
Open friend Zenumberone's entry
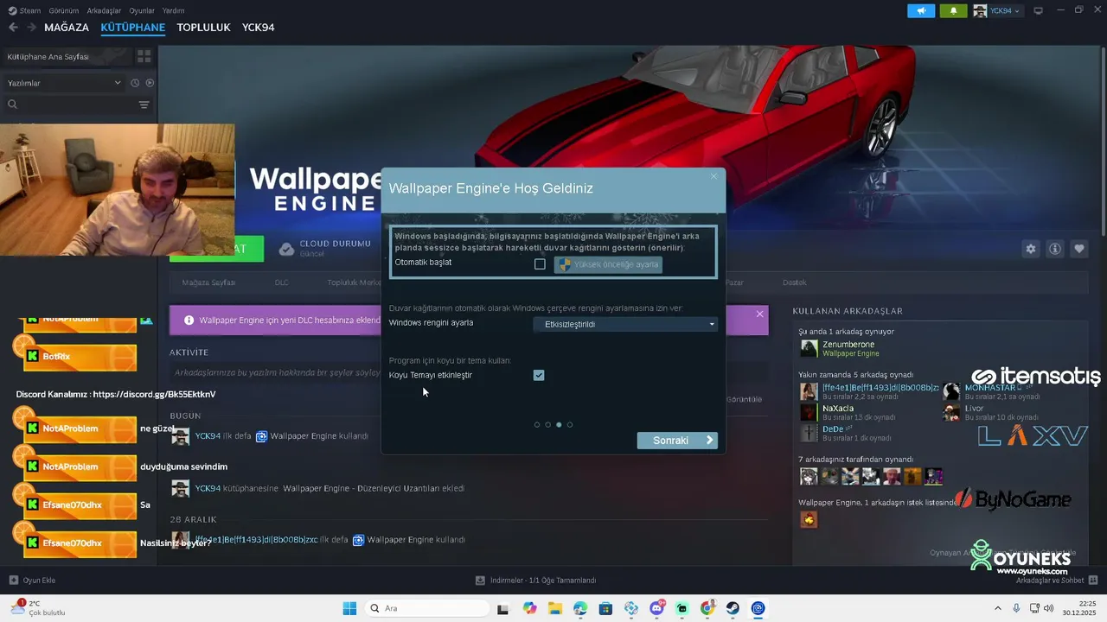(x=848, y=348)
